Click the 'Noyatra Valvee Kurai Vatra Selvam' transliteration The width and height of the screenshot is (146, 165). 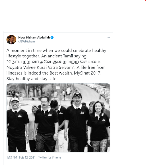coord(40,67)
